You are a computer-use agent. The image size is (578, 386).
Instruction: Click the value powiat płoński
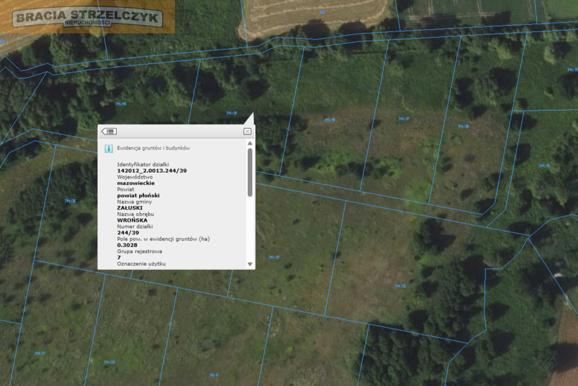pos(138,196)
